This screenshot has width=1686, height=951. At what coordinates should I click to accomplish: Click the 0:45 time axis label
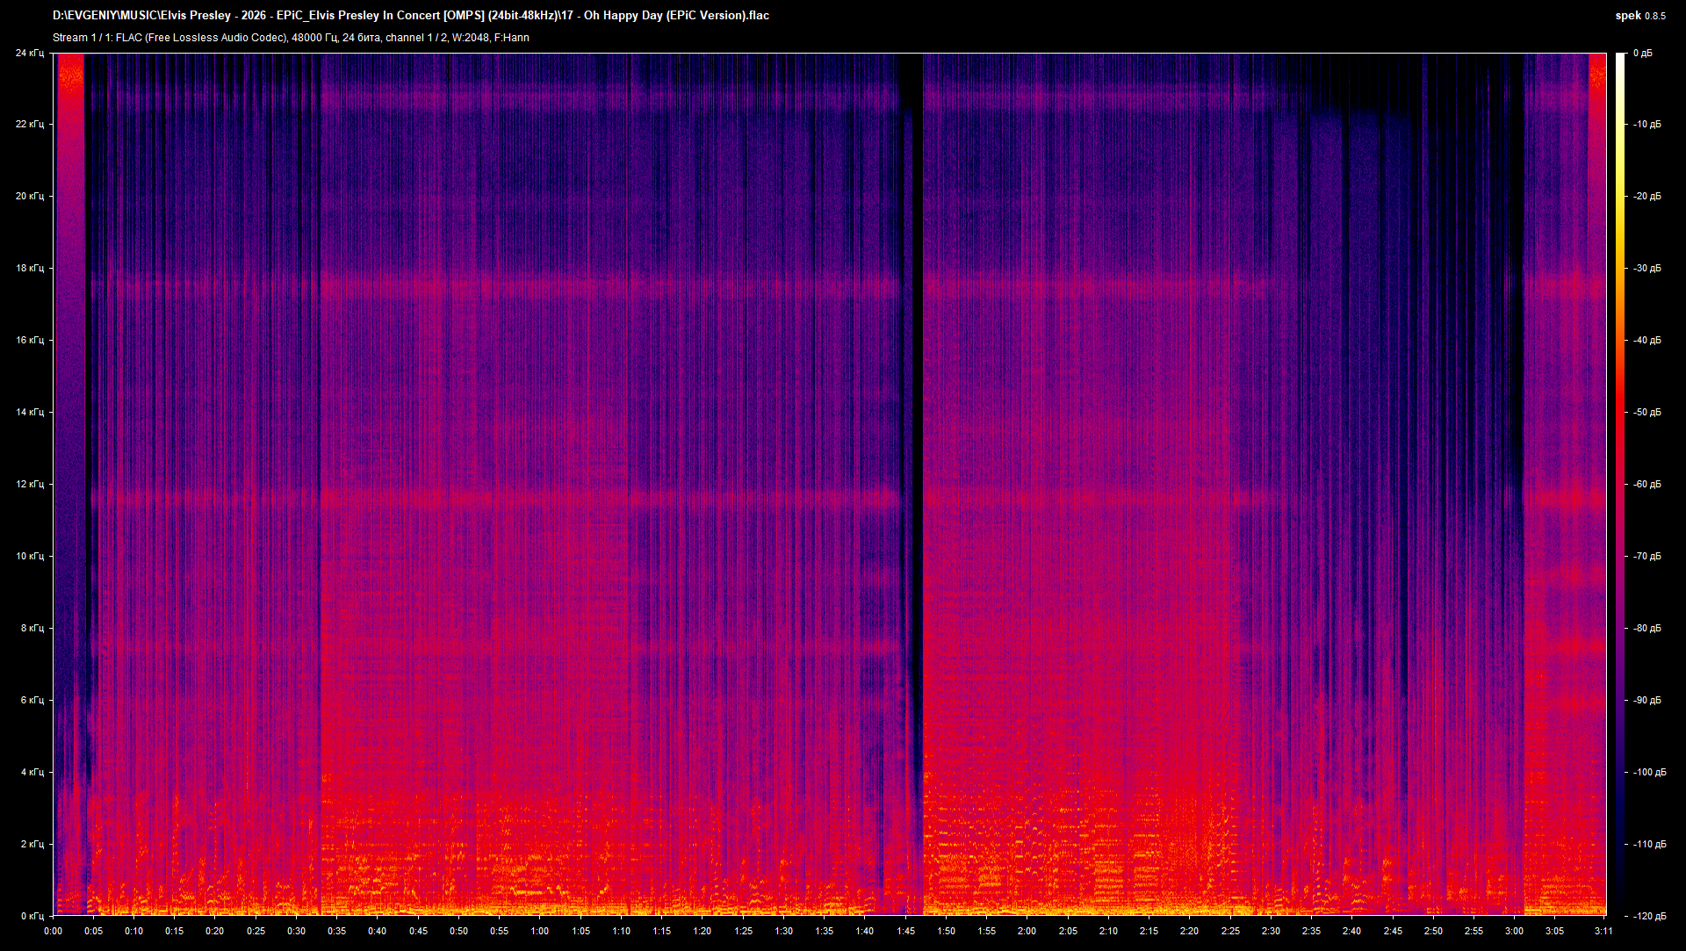[418, 931]
